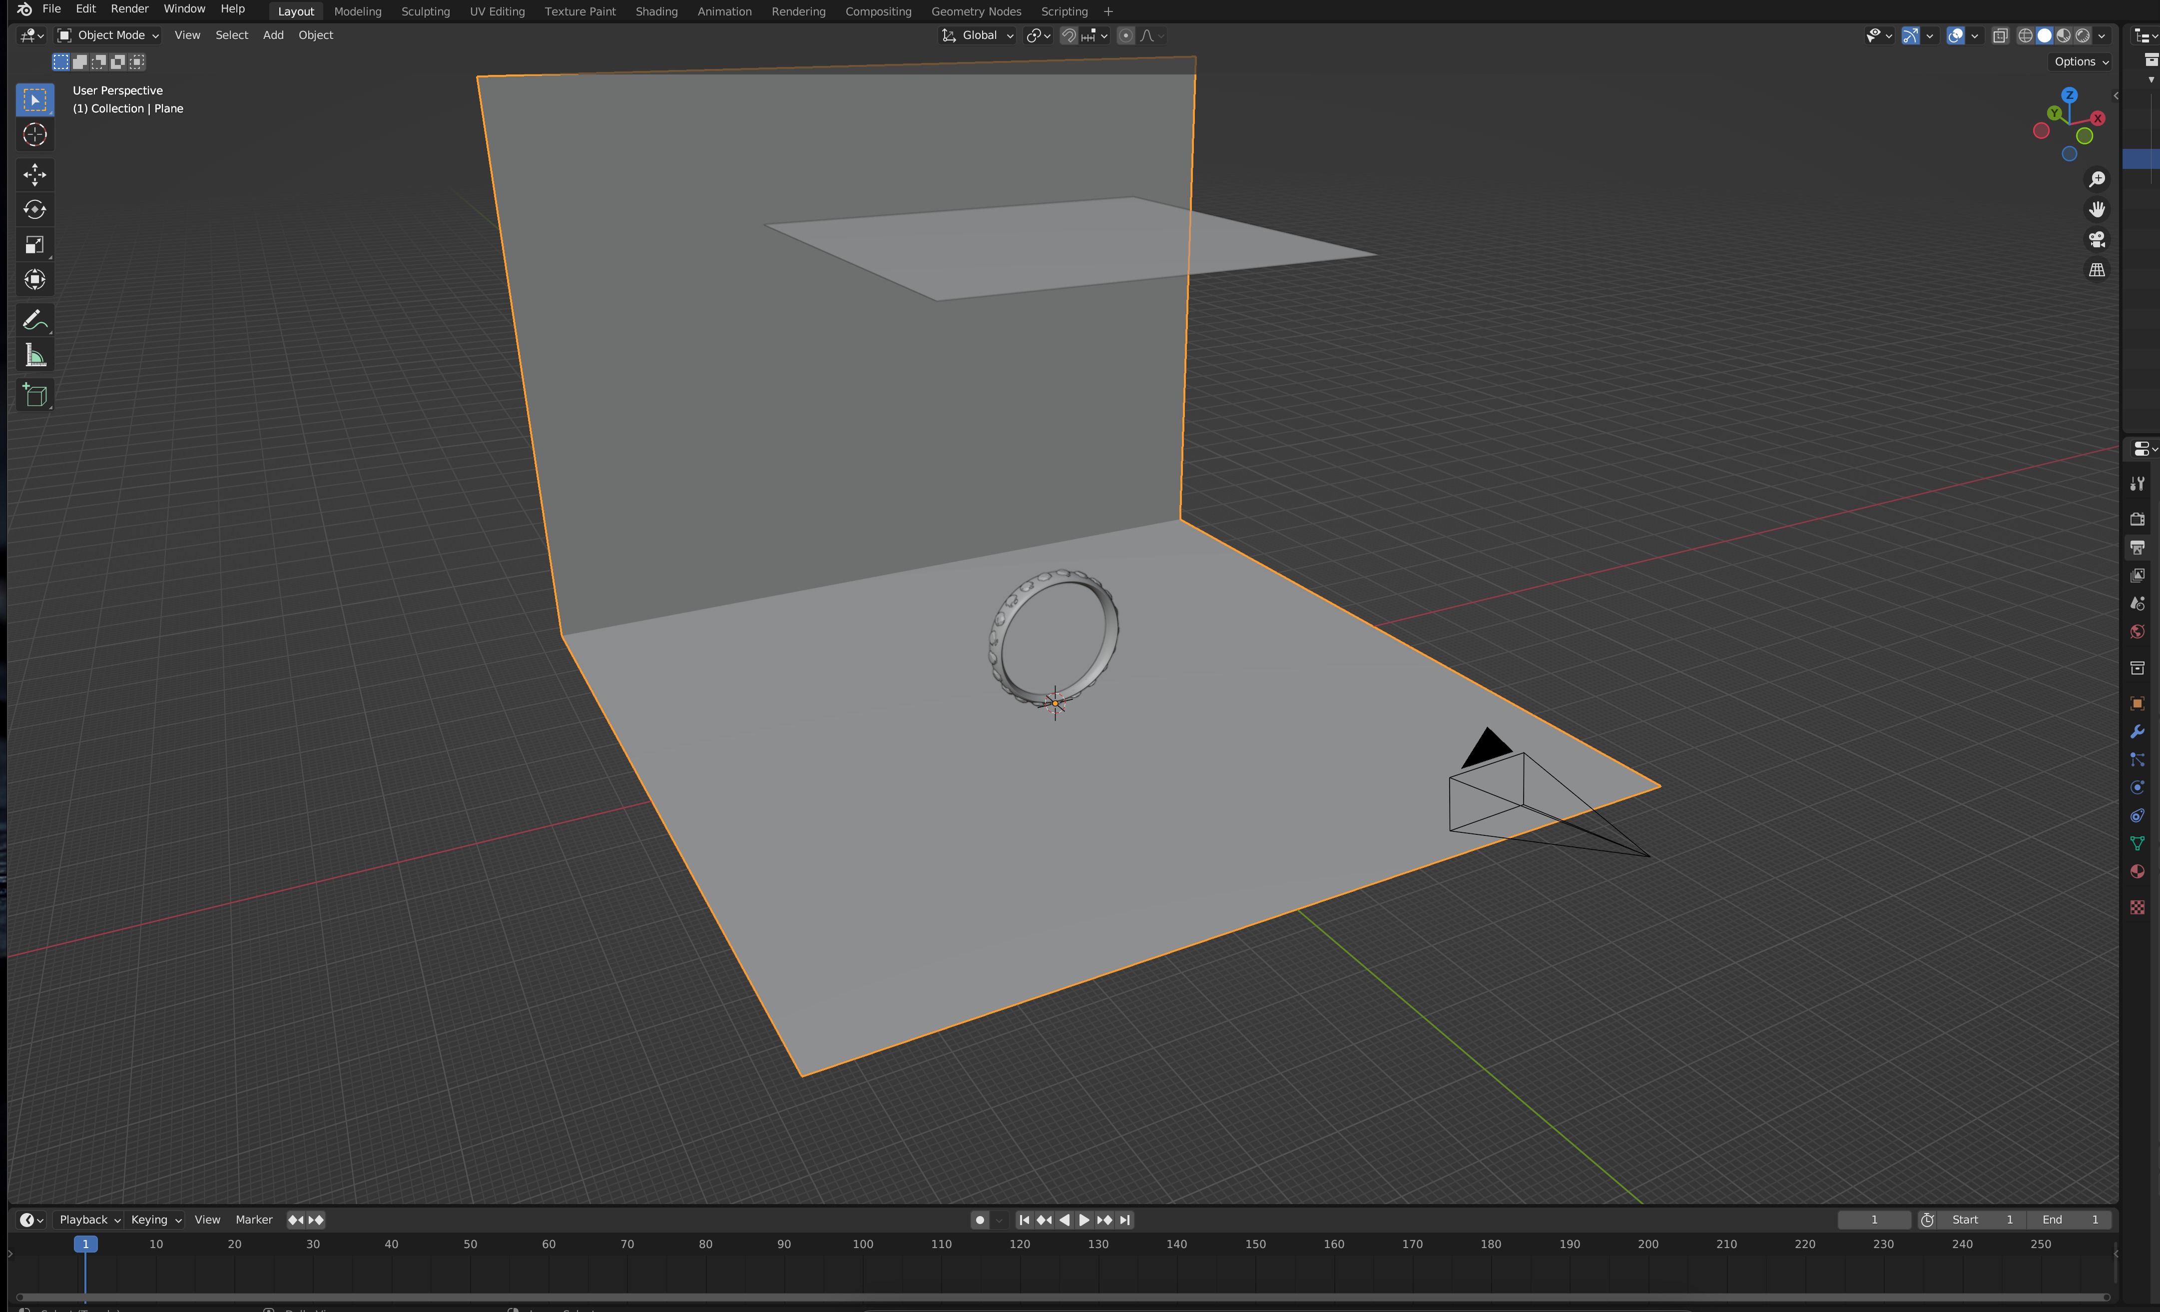
Task: Toggle camera view with camera icon
Action: coord(2097,239)
